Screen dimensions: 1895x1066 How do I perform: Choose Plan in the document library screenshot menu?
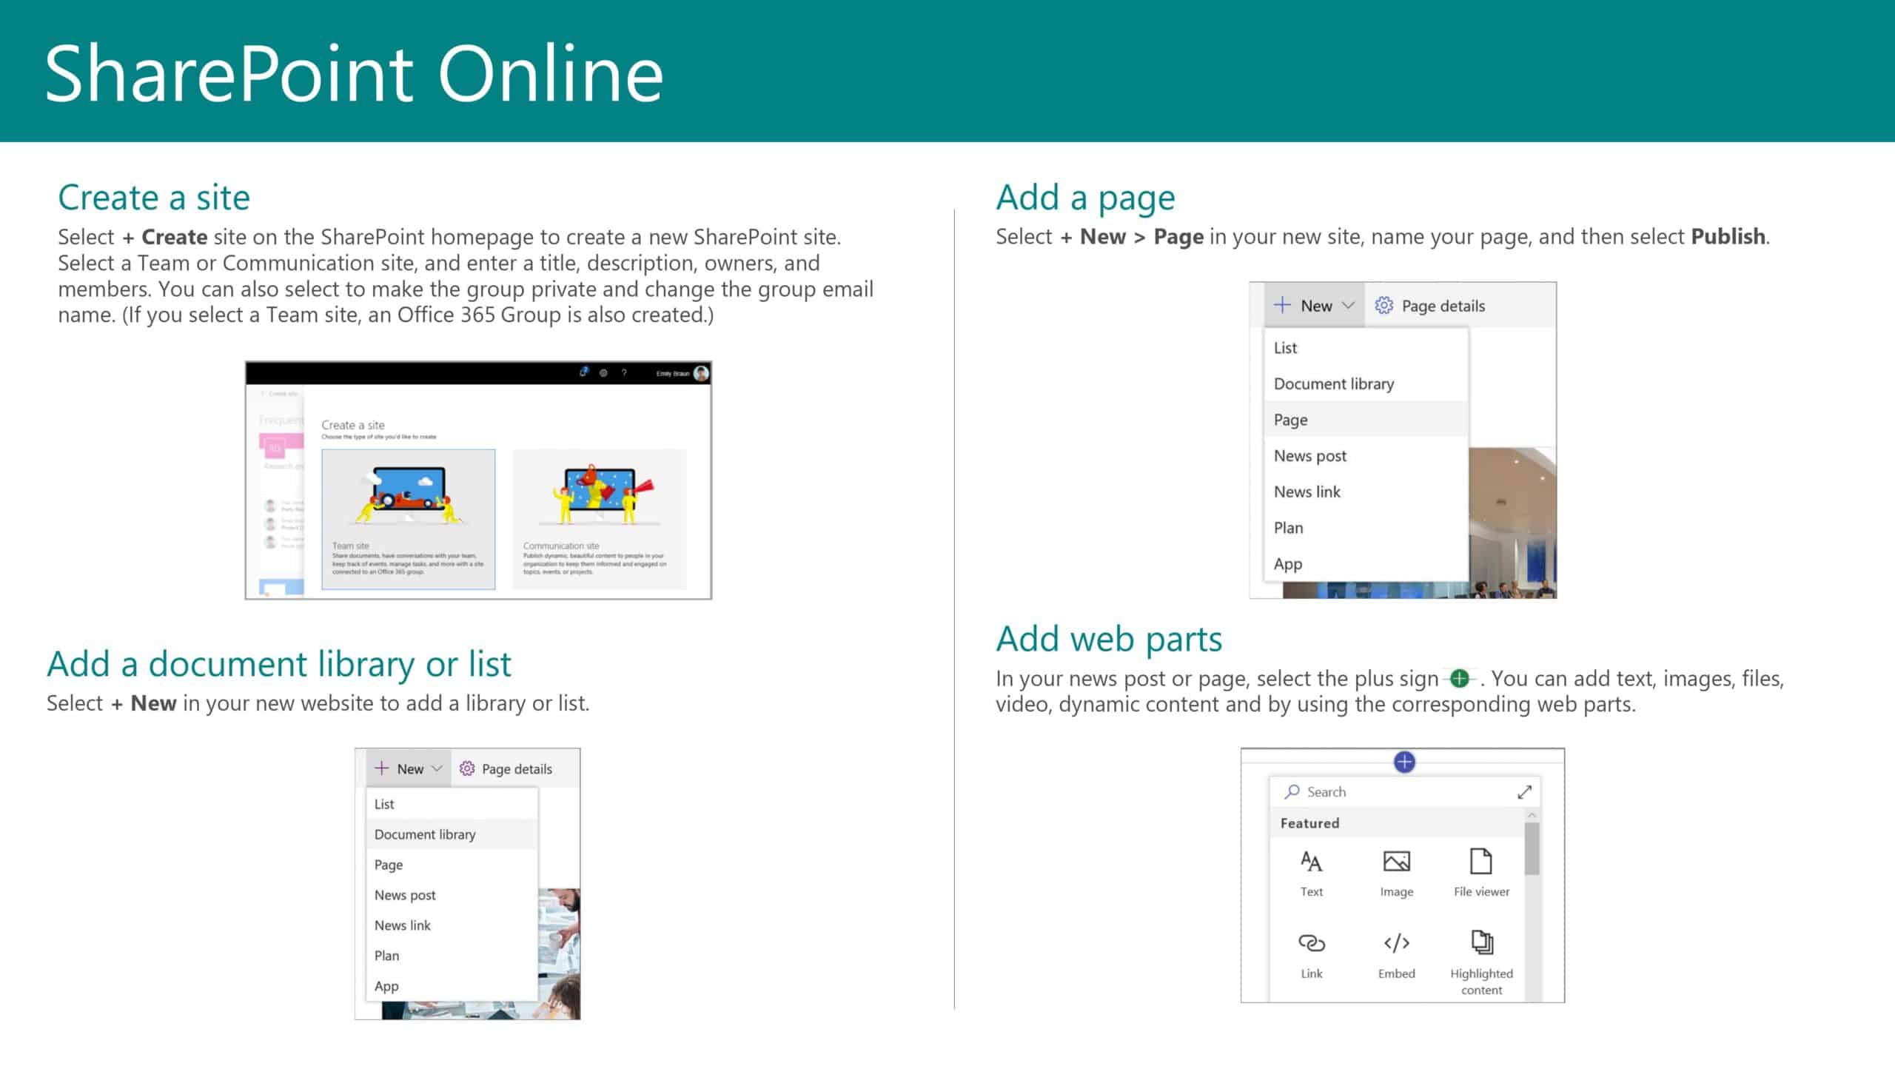click(x=452, y=956)
